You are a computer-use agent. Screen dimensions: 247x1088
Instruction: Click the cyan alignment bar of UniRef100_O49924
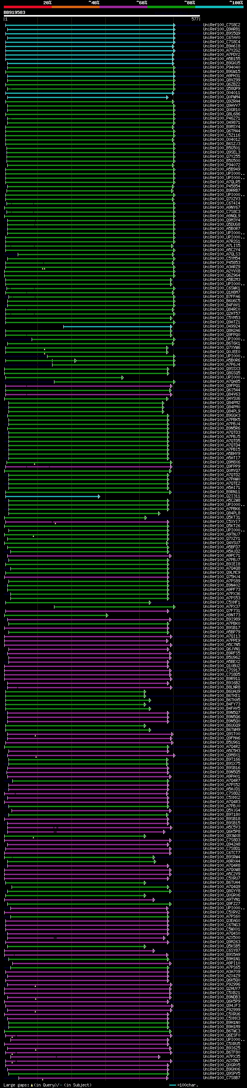click(118, 327)
